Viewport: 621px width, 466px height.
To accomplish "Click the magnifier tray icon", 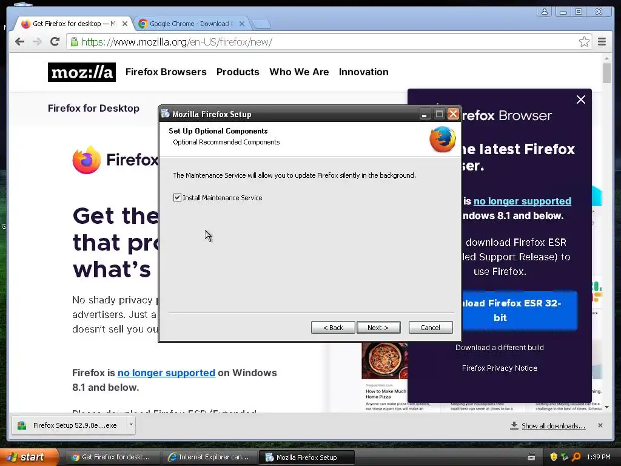I will click(x=576, y=457).
